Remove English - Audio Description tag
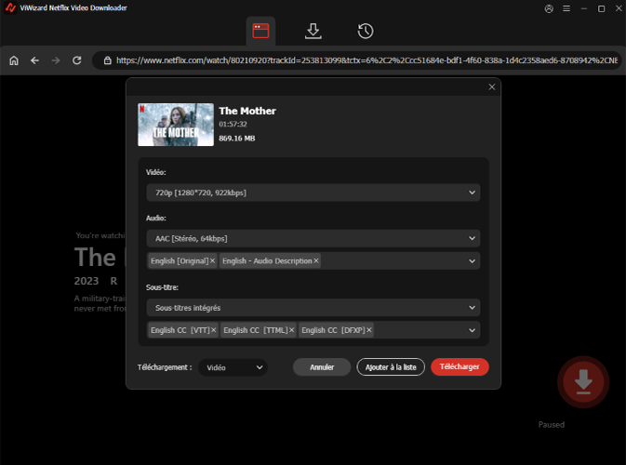The image size is (626, 465). click(316, 261)
